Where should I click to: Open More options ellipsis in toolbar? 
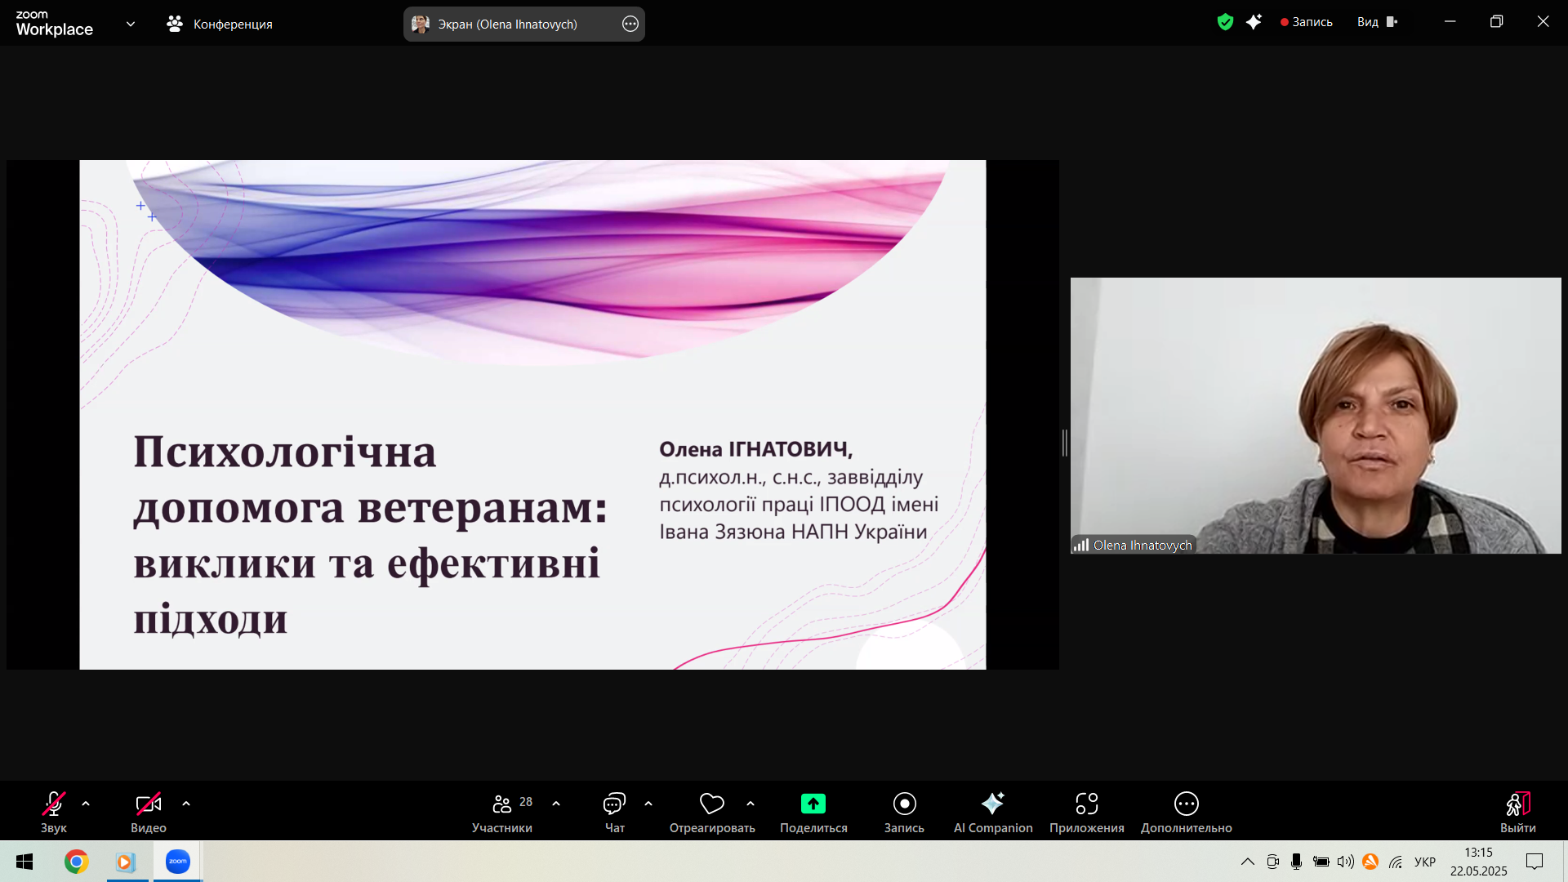[x=1186, y=804]
